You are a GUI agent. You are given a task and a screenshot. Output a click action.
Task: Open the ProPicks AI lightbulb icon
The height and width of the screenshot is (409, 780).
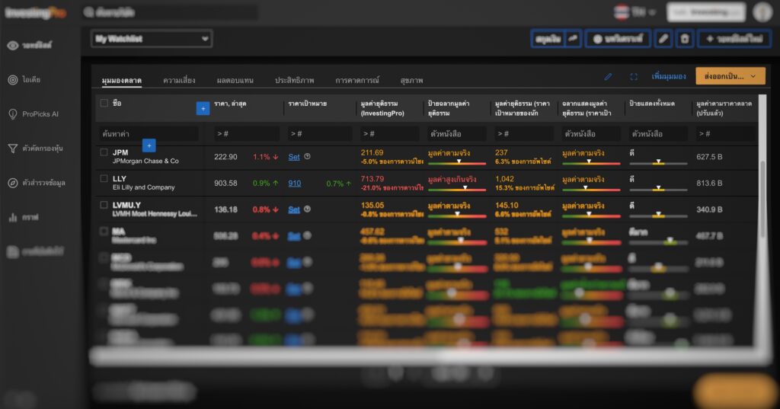(x=13, y=114)
